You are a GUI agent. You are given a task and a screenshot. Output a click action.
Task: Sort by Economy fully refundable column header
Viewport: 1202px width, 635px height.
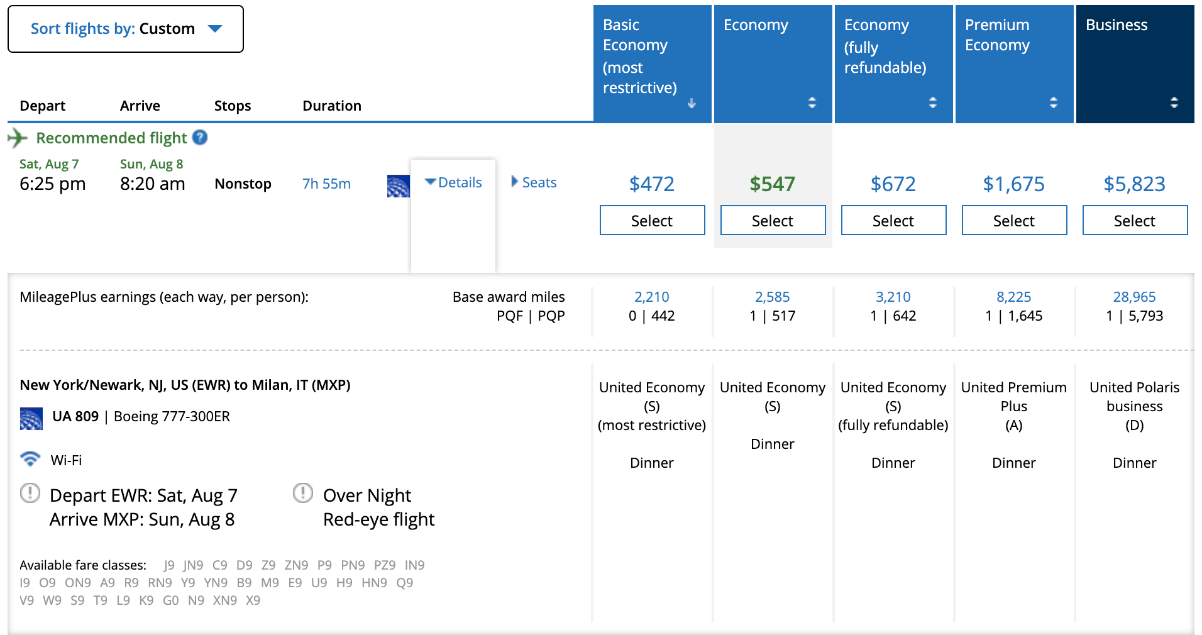[893, 64]
